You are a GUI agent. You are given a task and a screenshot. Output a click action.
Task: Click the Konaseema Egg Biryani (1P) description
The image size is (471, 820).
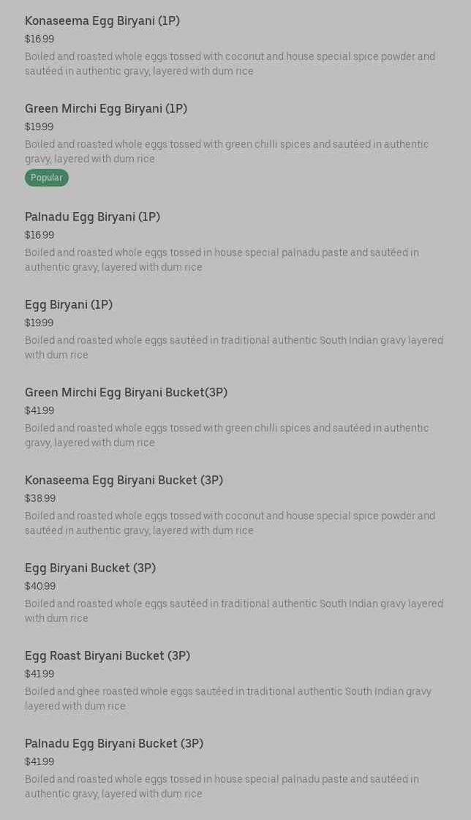coord(230,64)
